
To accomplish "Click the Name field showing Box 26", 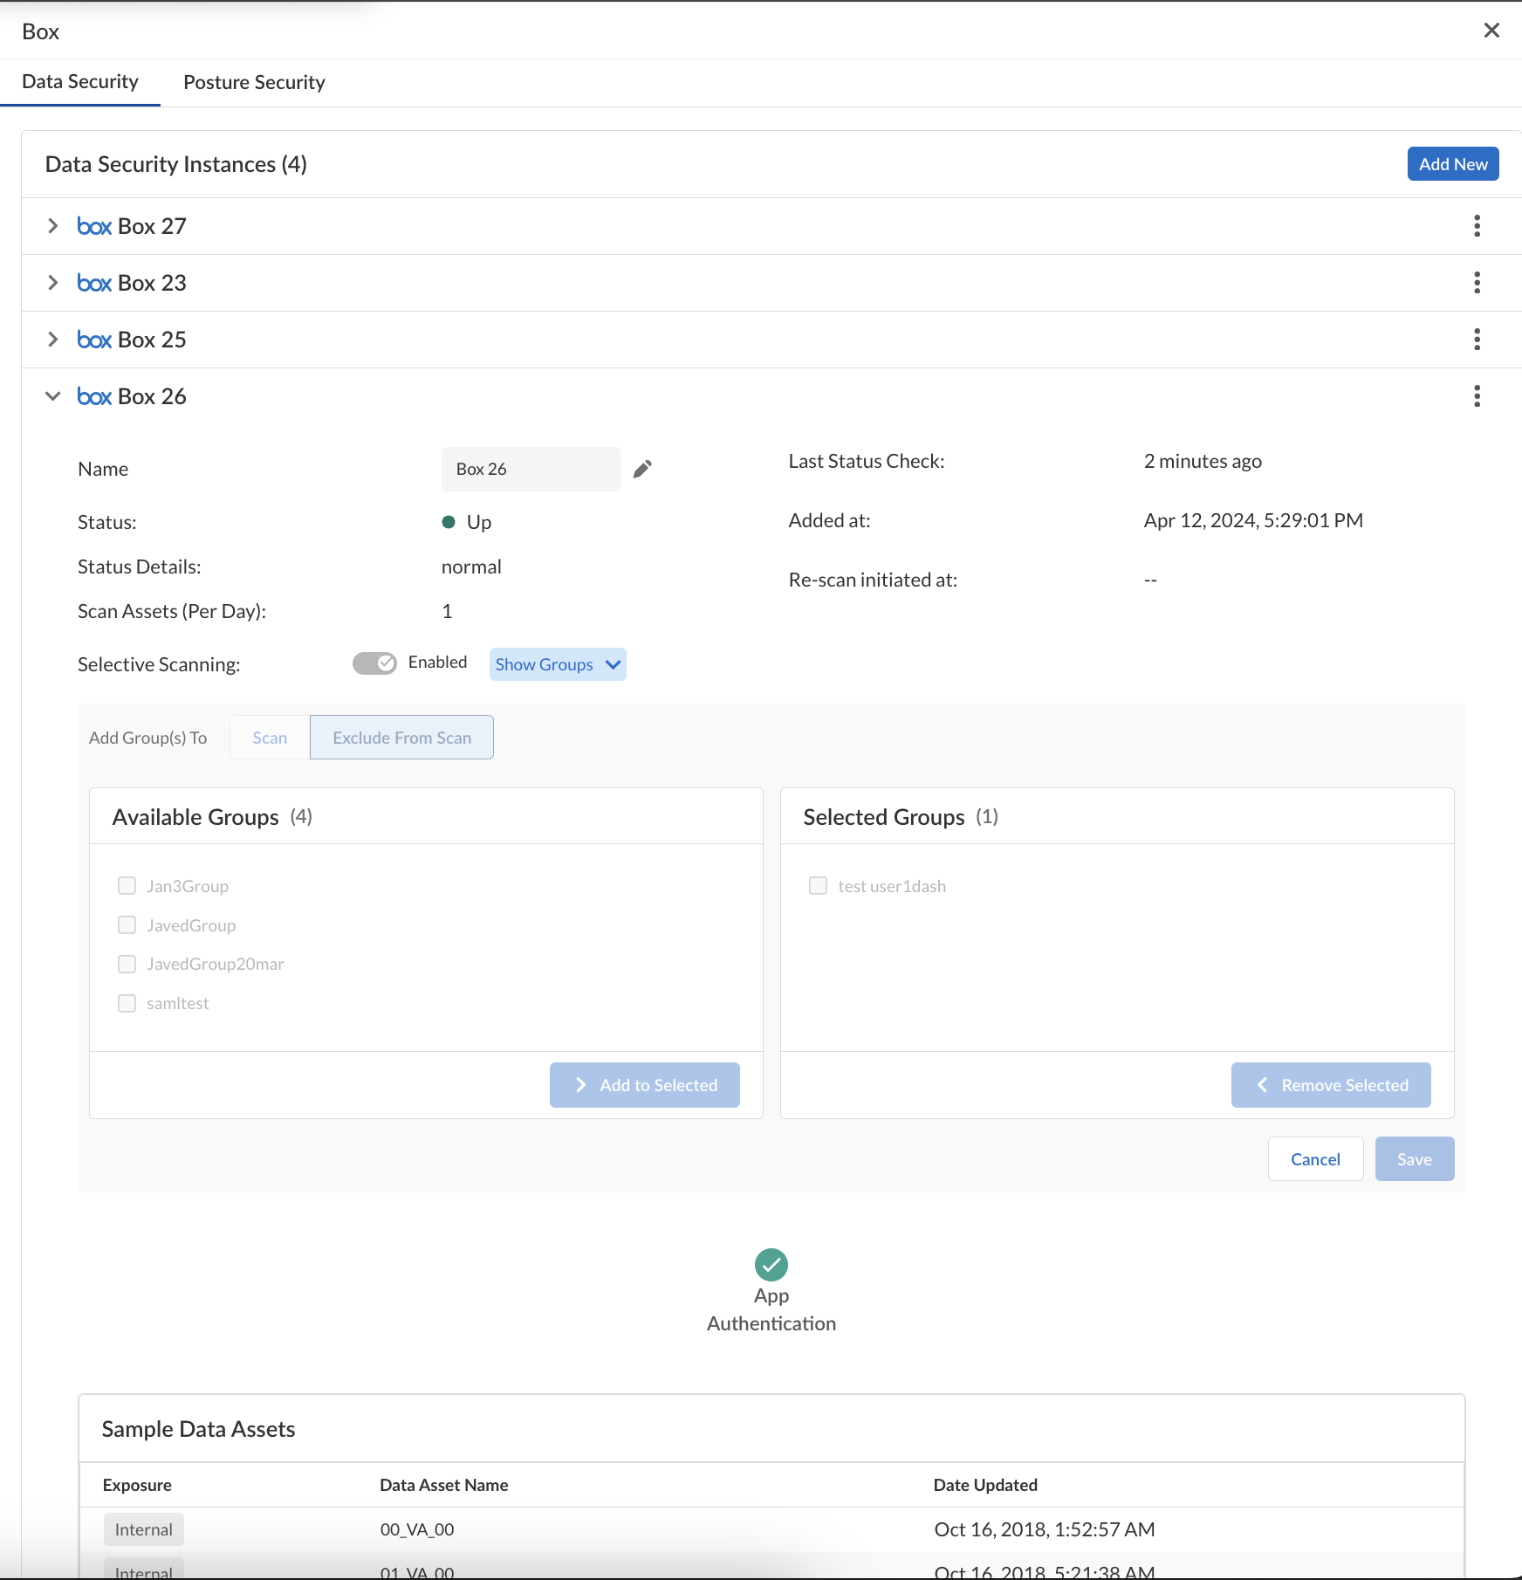I will tap(530, 470).
